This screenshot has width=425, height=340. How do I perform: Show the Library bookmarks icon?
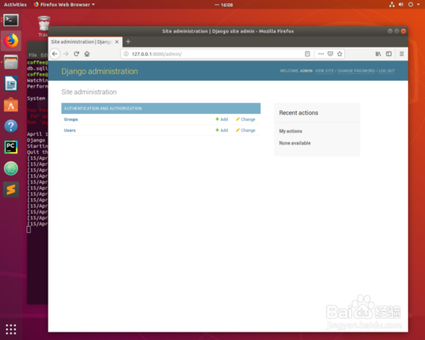coord(378,54)
